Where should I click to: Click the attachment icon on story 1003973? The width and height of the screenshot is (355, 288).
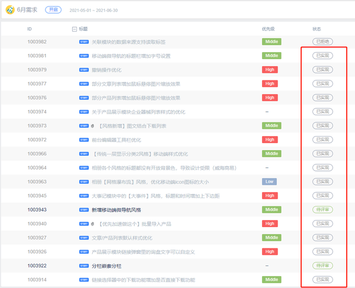coord(93,126)
